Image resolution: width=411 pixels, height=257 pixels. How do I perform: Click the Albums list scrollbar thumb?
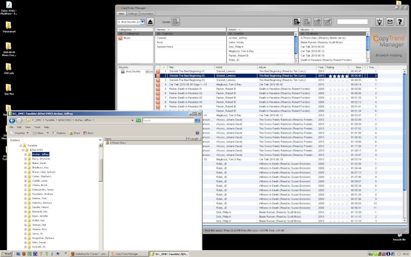(x=367, y=43)
